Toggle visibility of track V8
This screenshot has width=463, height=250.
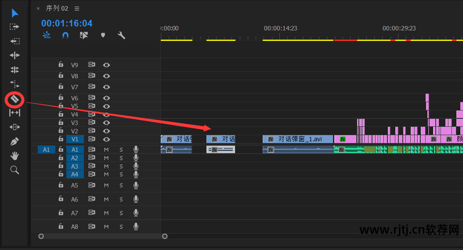click(106, 76)
